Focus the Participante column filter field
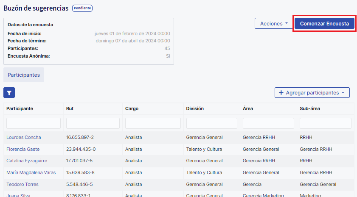Viewport: 357px width, 197px height. (34, 123)
